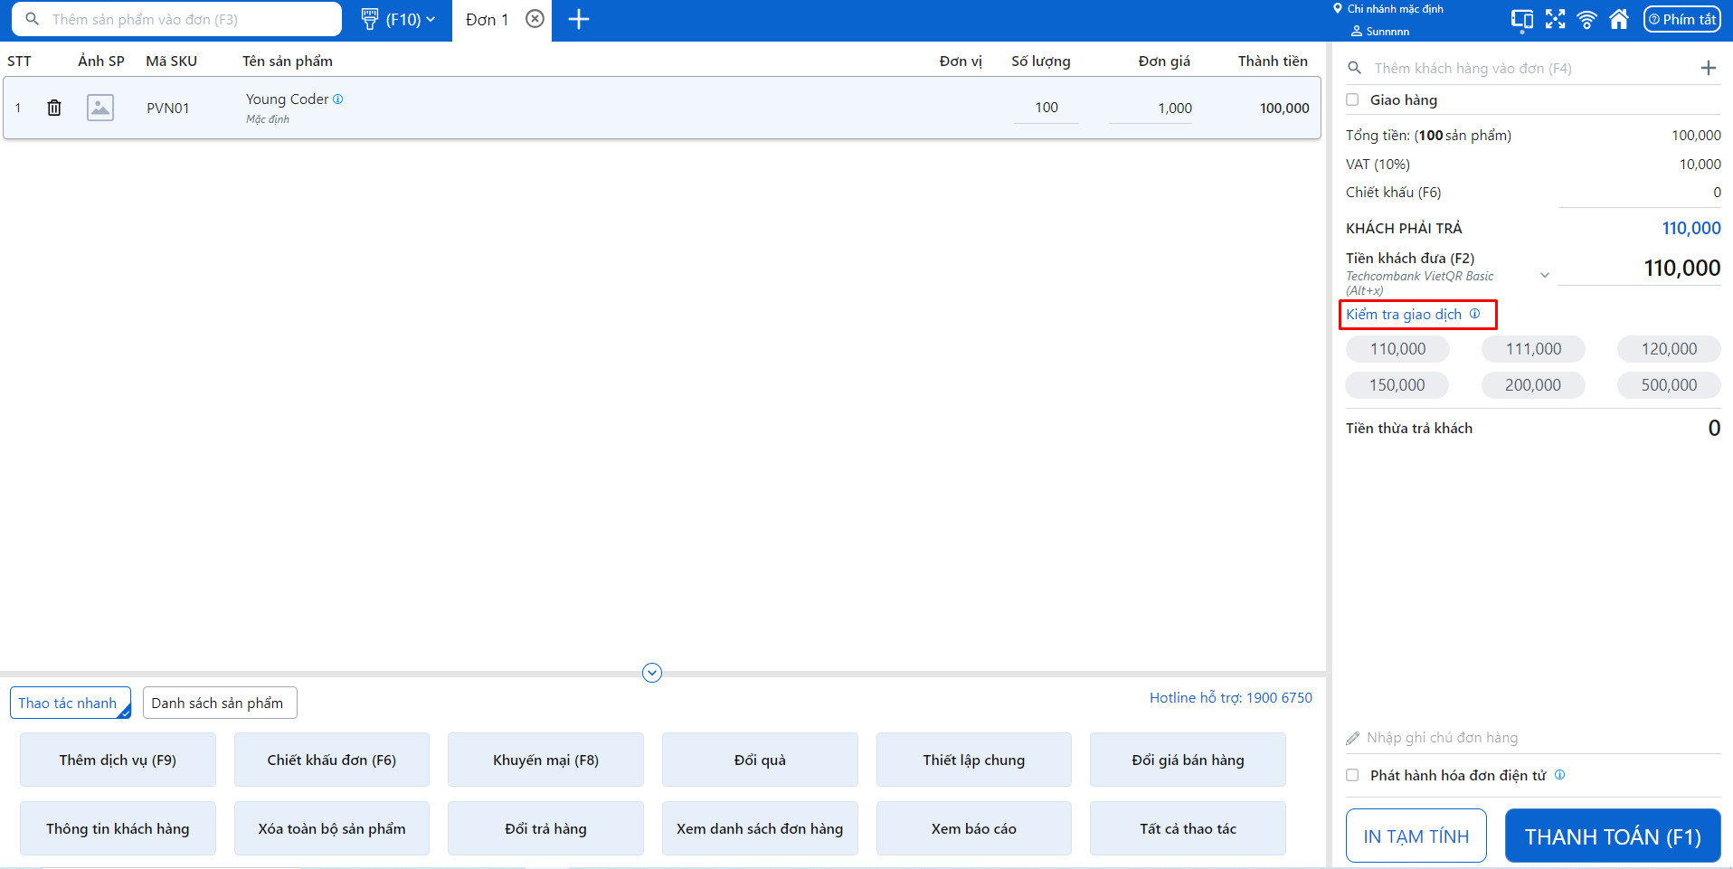Switch to Danh sách sản phẩm tab
Image resolution: width=1733 pixels, height=869 pixels.
220,703
